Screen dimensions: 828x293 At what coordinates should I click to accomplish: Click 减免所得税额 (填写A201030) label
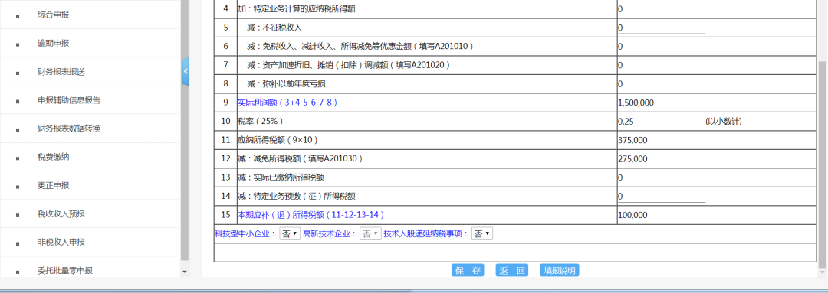300,158
